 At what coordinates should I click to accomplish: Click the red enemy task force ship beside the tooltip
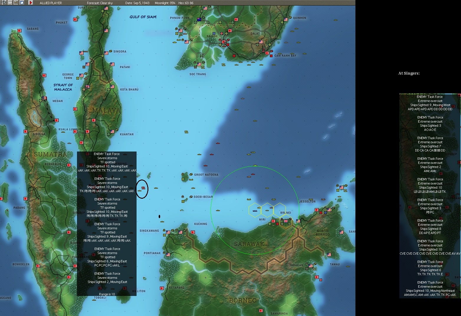[x=143, y=188]
